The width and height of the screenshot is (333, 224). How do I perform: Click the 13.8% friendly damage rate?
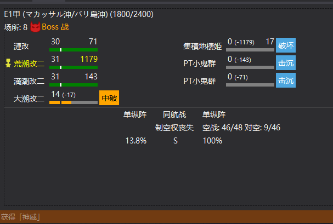tap(136, 141)
